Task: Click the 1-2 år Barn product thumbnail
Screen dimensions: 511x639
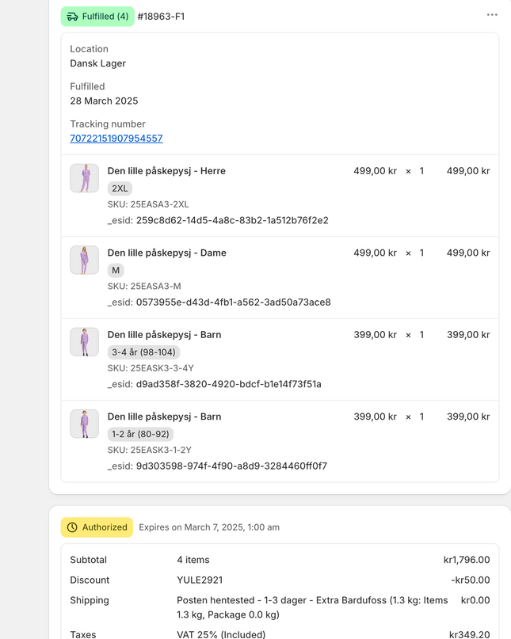Action: (x=84, y=424)
